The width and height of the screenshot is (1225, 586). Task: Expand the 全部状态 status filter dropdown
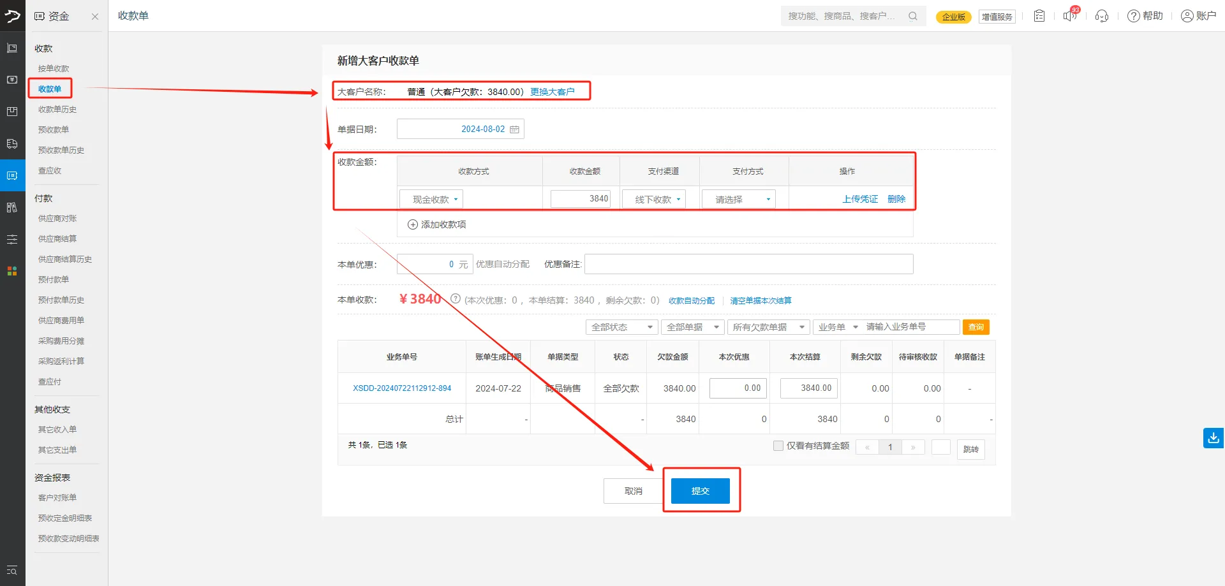coord(621,326)
